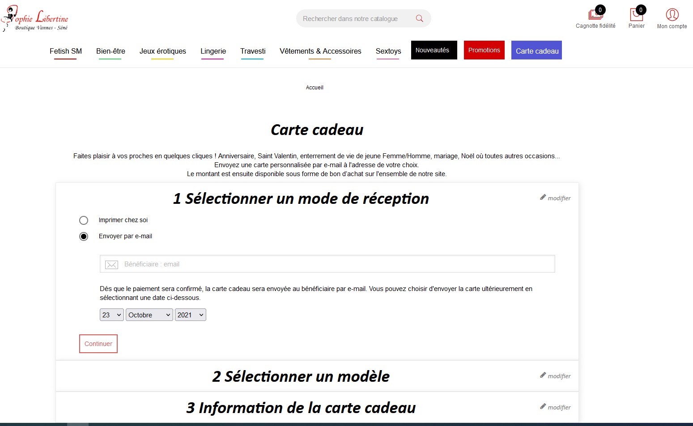Click the search magnifier icon
The height and width of the screenshot is (426, 693).
[x=419, y=18]
